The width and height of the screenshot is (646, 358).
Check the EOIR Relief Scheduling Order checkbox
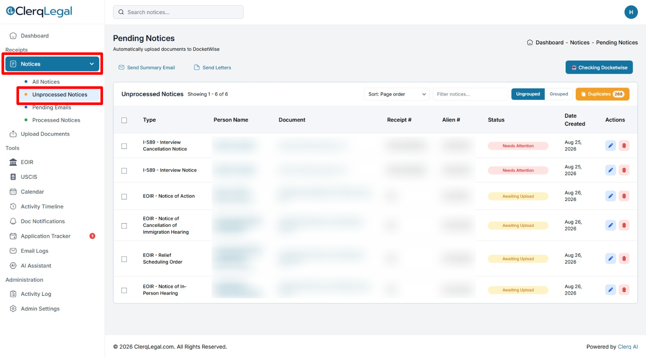[124, 259]
